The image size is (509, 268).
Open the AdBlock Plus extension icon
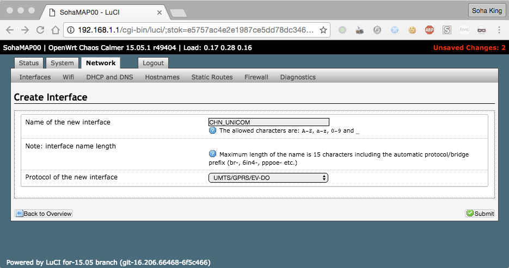pos(430,30)
